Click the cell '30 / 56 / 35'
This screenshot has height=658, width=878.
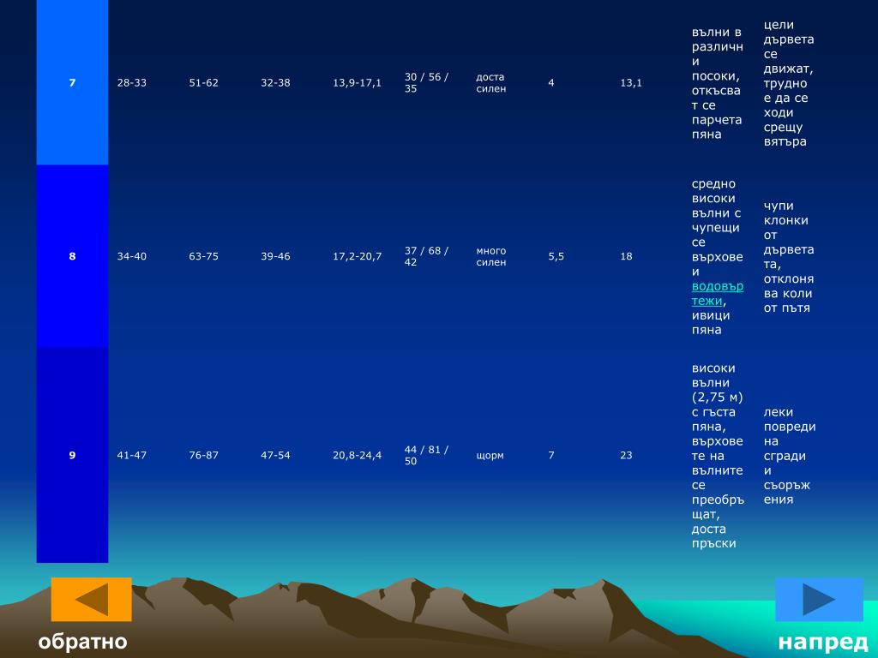(427, 82)
